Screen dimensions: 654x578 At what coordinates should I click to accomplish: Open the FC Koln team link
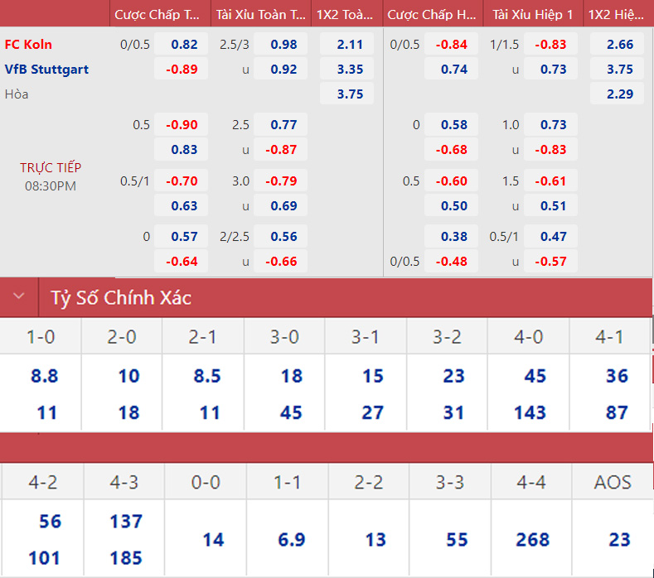pos(28,45)
